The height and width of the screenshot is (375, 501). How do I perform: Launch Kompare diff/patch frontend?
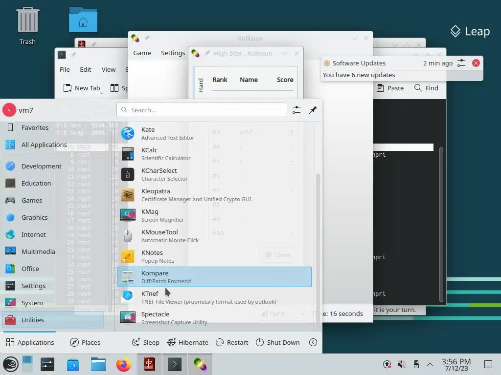click(x=214, y=277)
